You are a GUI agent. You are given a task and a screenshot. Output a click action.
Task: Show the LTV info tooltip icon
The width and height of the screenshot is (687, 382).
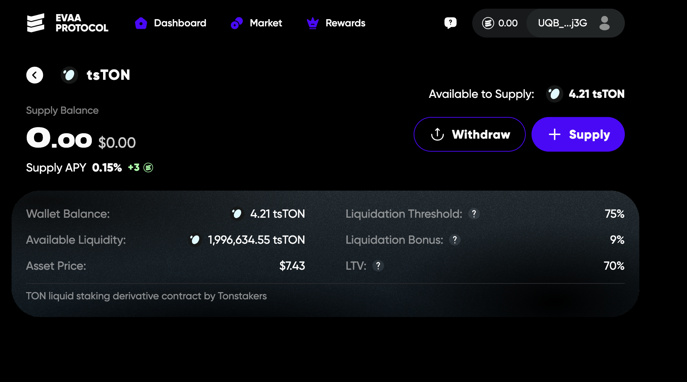pyautogui.click(x=378, y=266)
